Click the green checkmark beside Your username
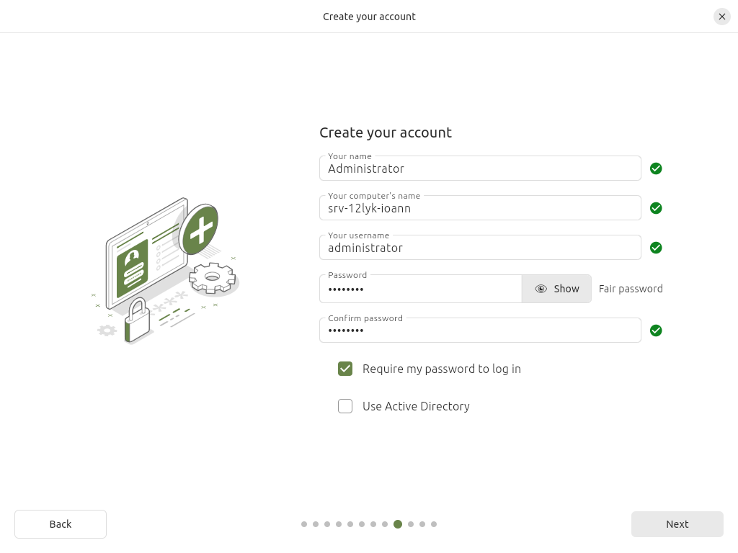738x553 pixels. 656,248
